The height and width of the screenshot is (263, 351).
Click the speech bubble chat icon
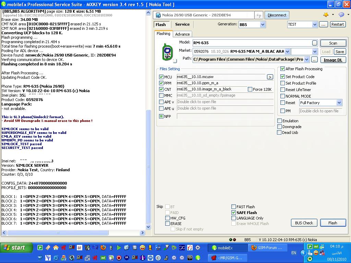[x=341, y=15]
